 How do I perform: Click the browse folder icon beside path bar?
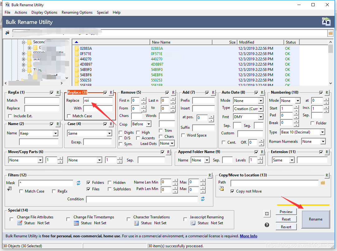point(330,33)
